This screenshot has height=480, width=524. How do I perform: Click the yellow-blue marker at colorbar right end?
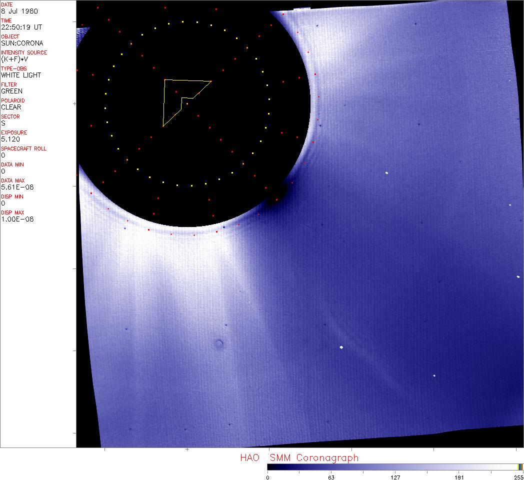(x=520, y=466)
